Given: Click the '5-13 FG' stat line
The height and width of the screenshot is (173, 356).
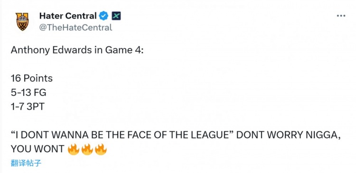Looking at the screenshot, I should click(28, 93).
